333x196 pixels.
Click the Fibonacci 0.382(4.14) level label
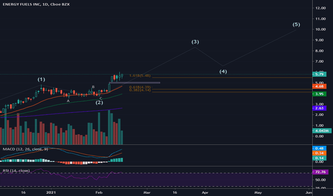(x=140, y=90)
